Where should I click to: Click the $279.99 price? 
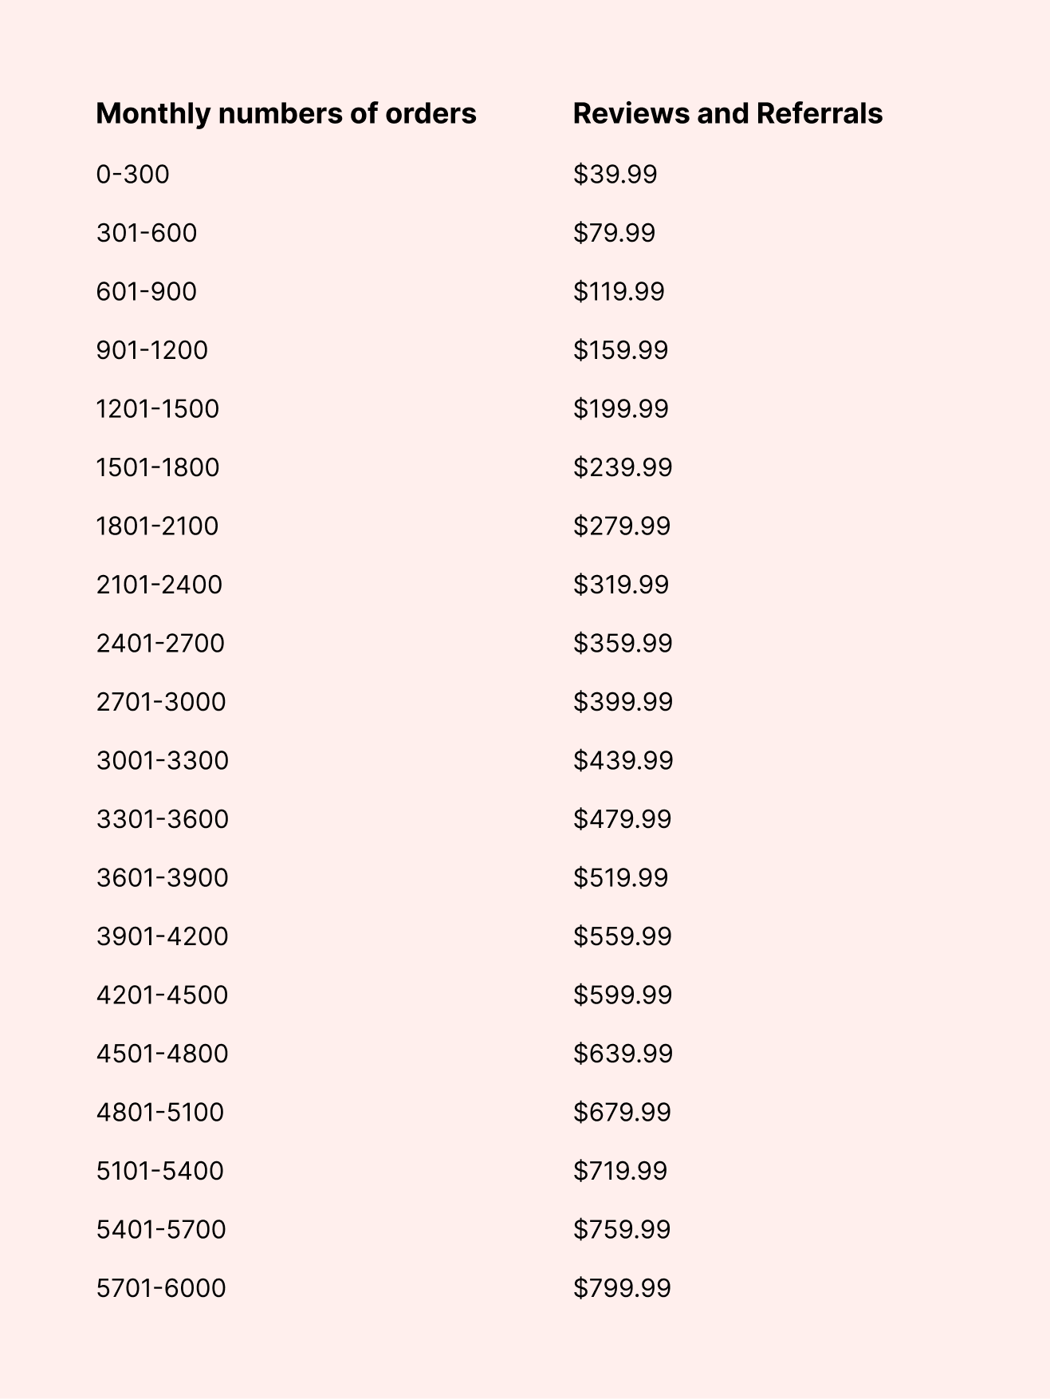[622, 526]
